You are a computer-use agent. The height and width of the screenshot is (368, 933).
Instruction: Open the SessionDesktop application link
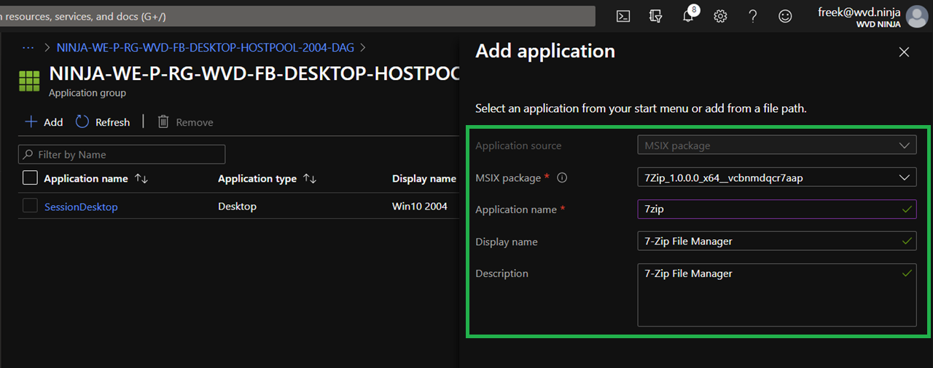point(81,207)
